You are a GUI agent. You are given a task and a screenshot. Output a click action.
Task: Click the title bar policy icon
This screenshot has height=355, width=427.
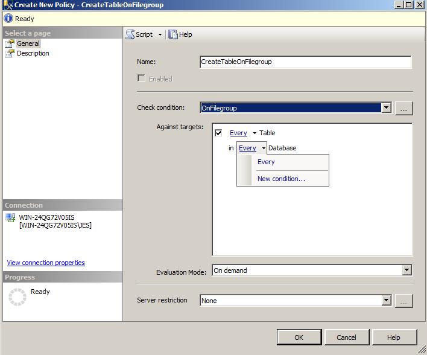7,5
